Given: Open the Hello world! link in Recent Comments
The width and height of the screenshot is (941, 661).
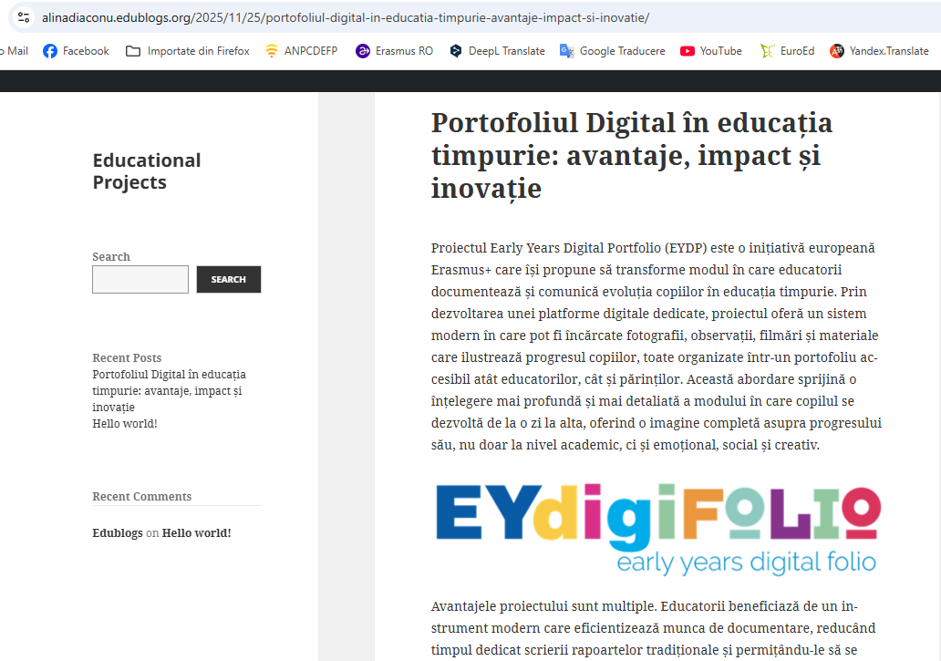Looking at the screenshot, I should tap(196, 532).
